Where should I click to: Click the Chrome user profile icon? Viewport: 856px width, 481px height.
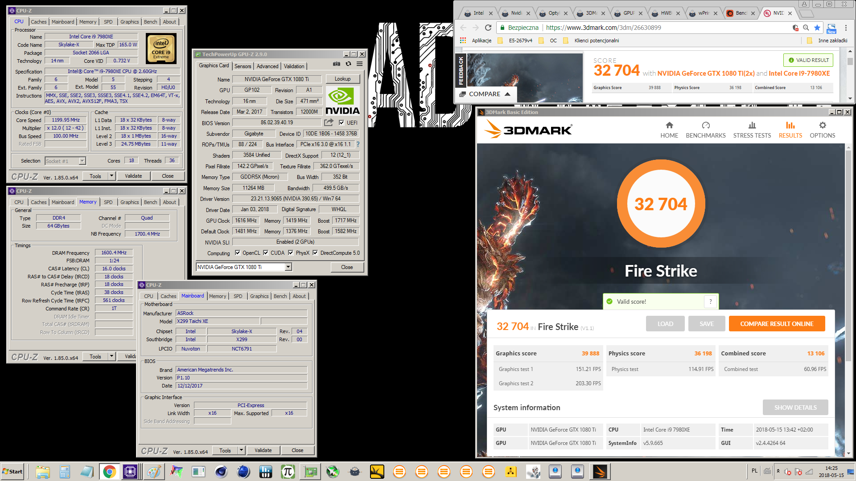(804, 4)
